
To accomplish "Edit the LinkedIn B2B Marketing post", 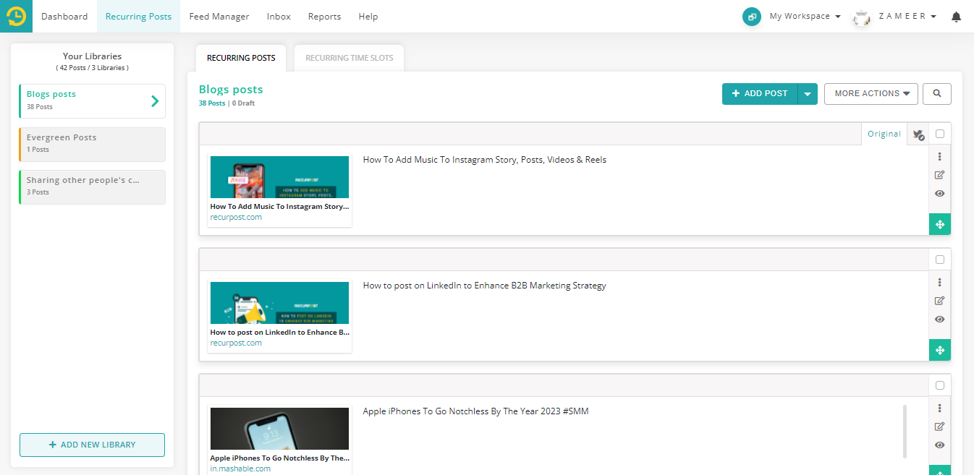I will click(x=940, y=301).
